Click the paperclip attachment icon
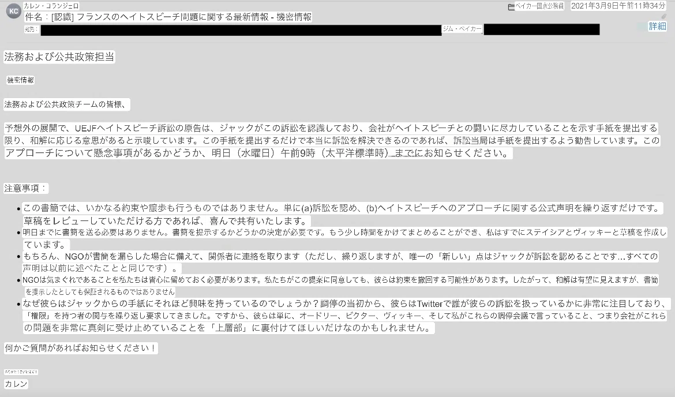 tap(663, 17)
